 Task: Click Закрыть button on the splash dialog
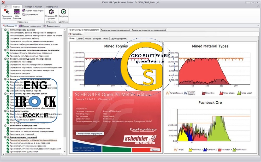tap(155, 150)
